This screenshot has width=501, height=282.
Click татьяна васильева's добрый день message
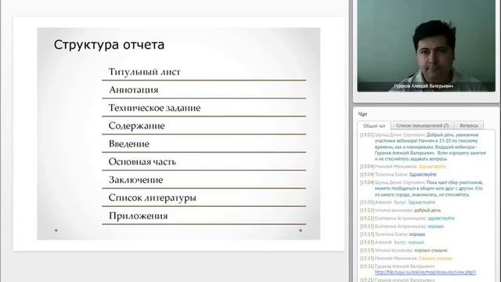(400, 211)
